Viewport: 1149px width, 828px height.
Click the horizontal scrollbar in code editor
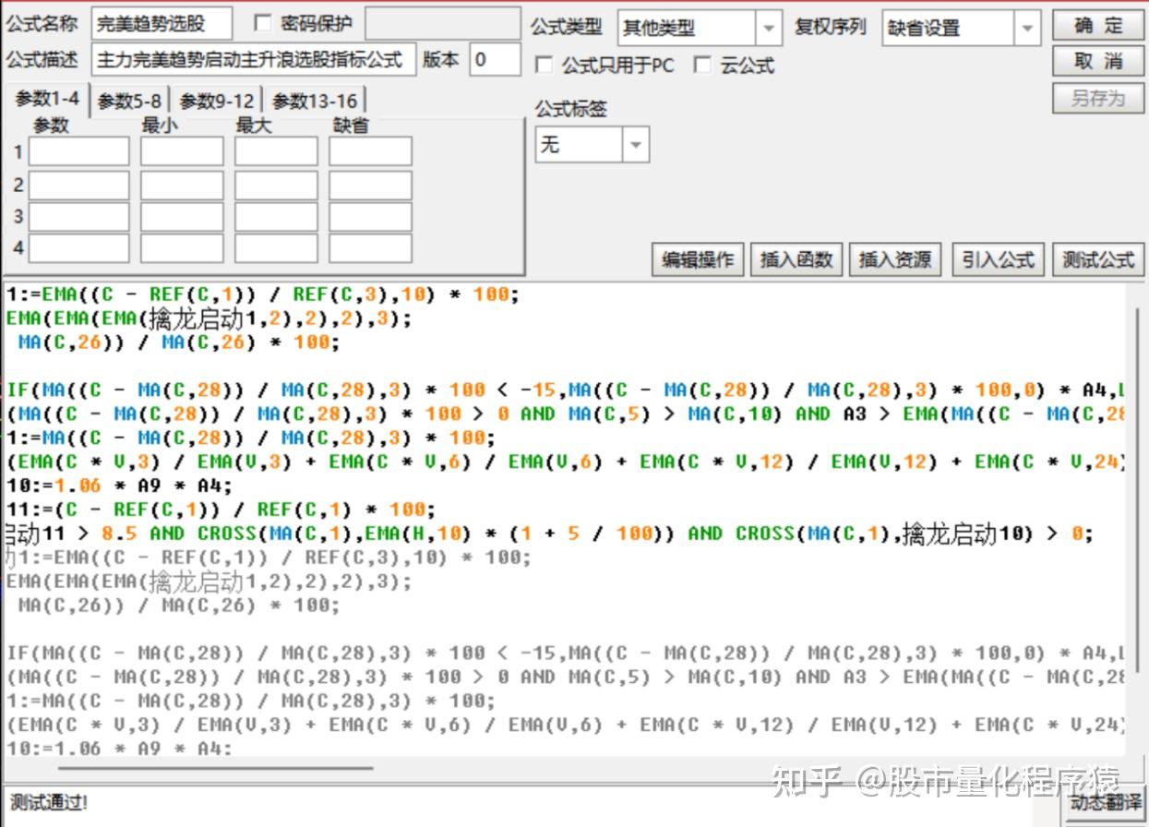click(x=215, y=767)
